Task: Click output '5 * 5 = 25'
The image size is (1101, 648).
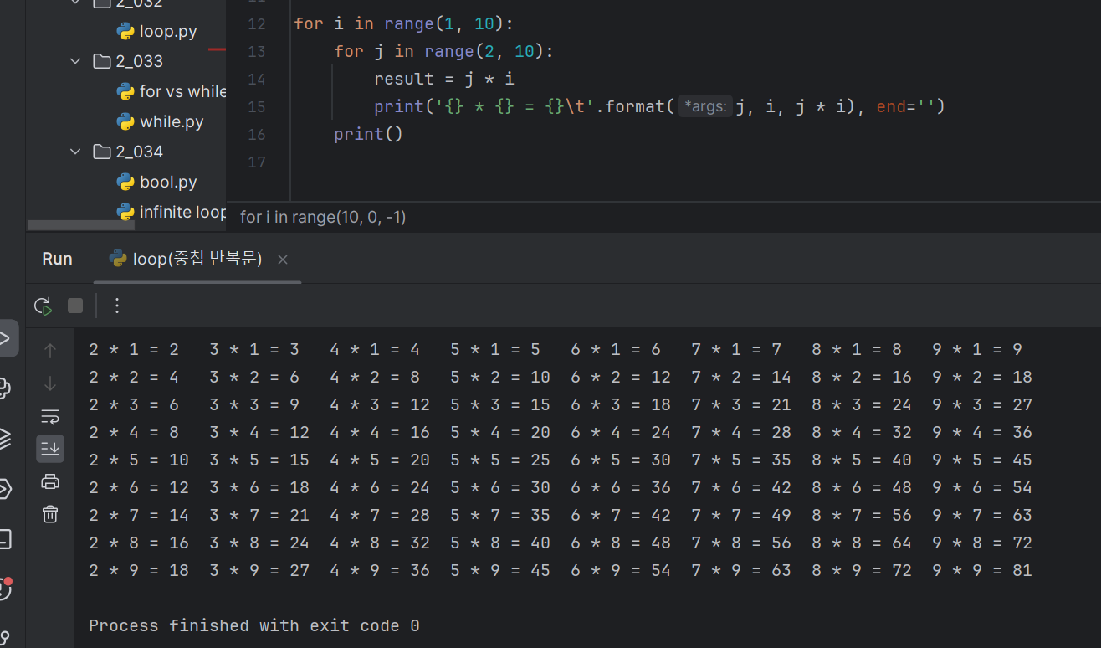Action: 500,460
